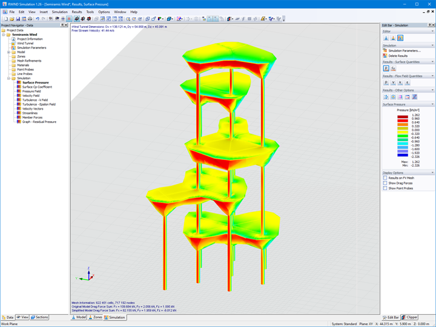436x327 pixels.
Task: Click the highlighted red-dot toolbar icon
Action: [x=69, y=19]
